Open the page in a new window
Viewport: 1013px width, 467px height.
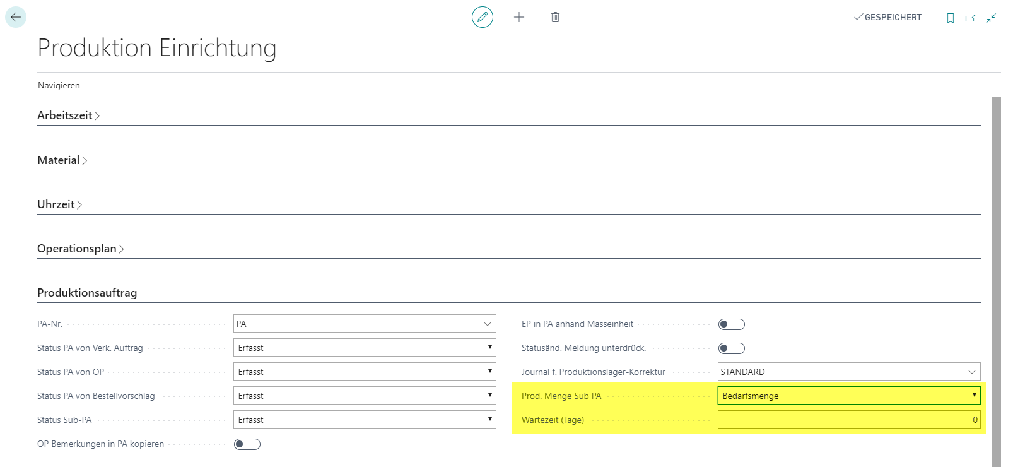coord(970,18)
